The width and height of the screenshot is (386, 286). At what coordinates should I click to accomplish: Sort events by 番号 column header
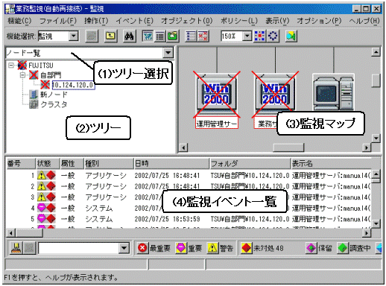pyautogui.click(x=21, y=163)
